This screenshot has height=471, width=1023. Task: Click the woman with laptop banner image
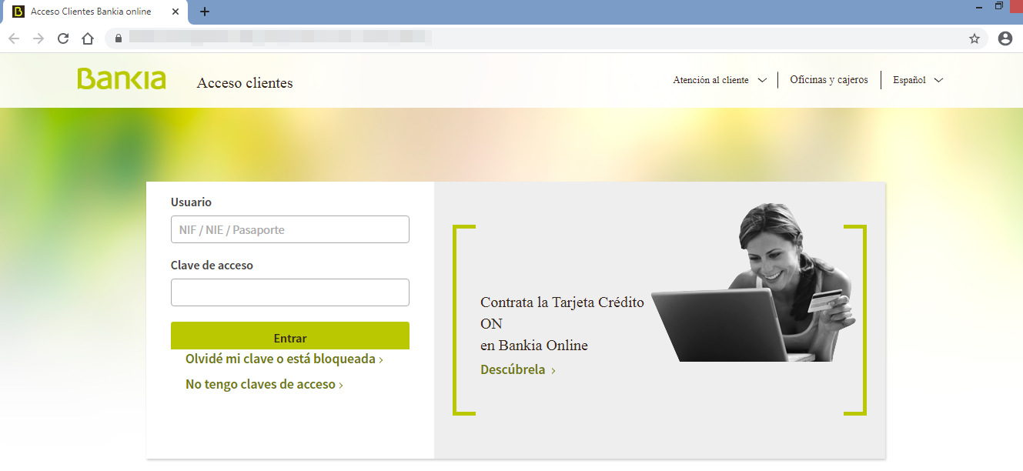753,283
